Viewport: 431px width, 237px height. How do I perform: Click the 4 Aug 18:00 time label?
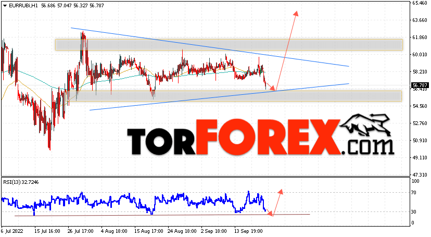click(x=114, y=231)
